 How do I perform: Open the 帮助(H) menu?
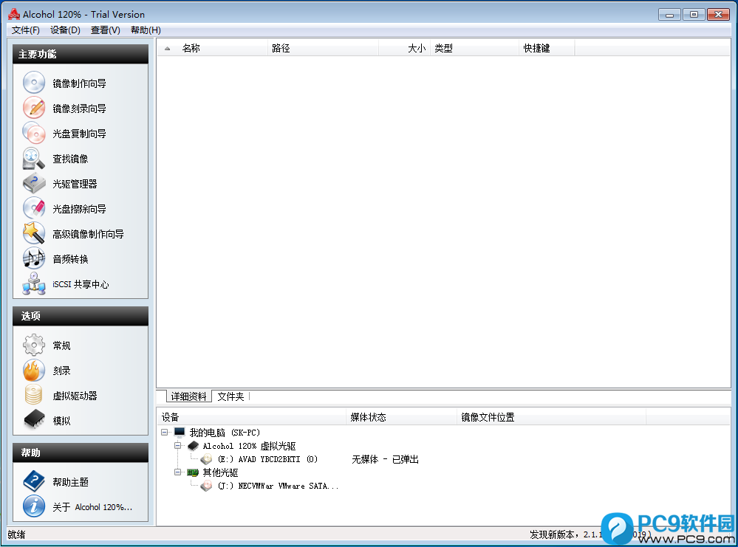(x=146, y=30)
